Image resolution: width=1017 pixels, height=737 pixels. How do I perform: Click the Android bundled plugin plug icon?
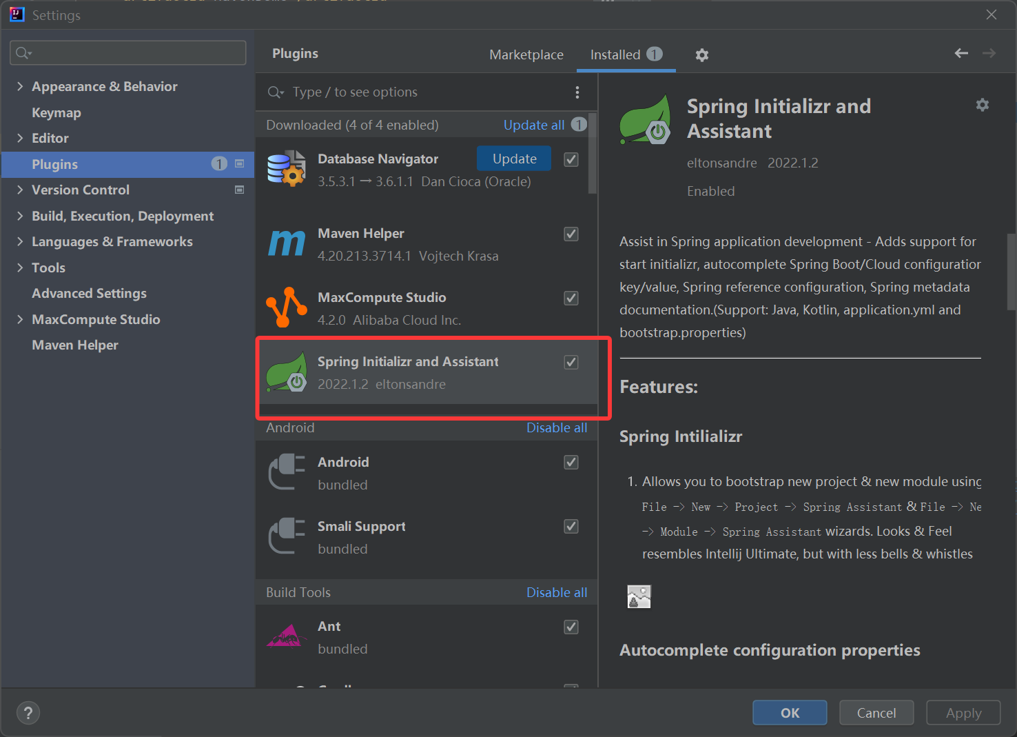point(287,472)
